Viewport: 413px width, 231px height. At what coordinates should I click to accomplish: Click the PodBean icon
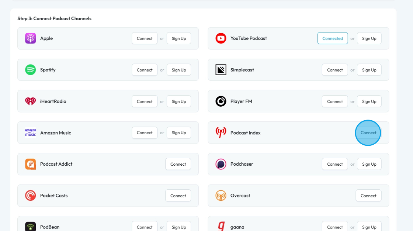[30, 227]
